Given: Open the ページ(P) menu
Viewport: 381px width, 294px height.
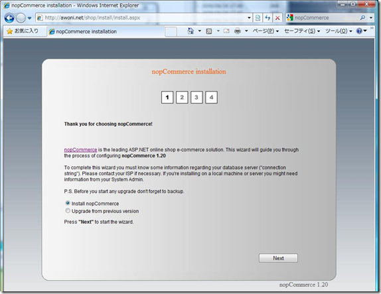Looking at the screenshot, I should click(266, 31).
